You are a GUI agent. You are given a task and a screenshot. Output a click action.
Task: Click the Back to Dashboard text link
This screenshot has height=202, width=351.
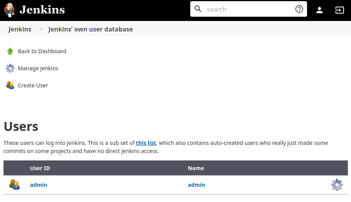[42, 51]
